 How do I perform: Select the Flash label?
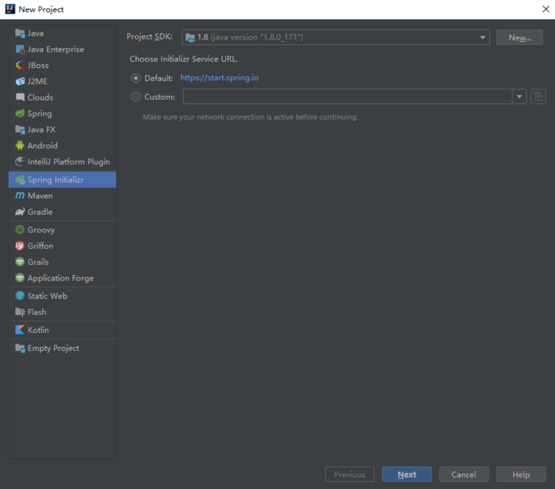click(x=36, y=312)
